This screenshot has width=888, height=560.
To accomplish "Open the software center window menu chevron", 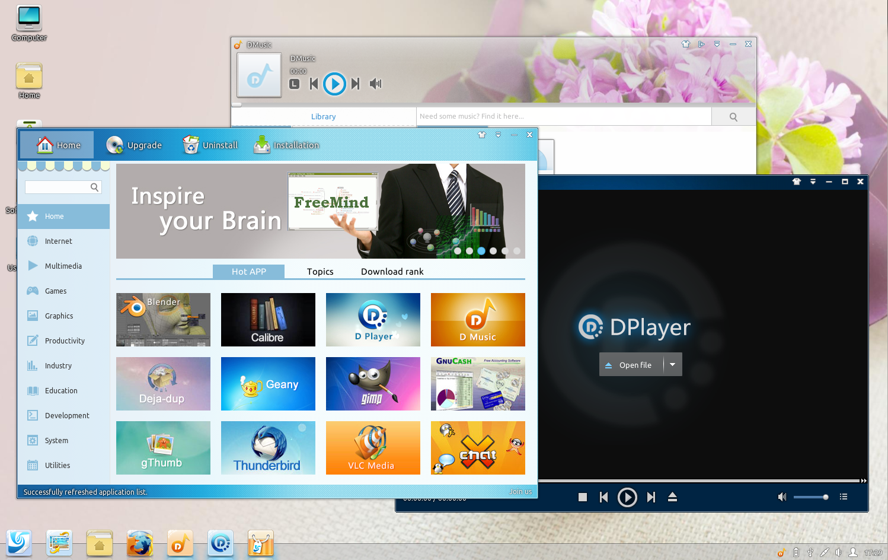I will [x=498, y=135].
